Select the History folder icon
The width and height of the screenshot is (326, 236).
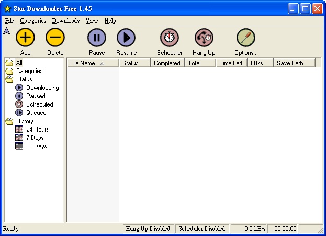[9, 121]
